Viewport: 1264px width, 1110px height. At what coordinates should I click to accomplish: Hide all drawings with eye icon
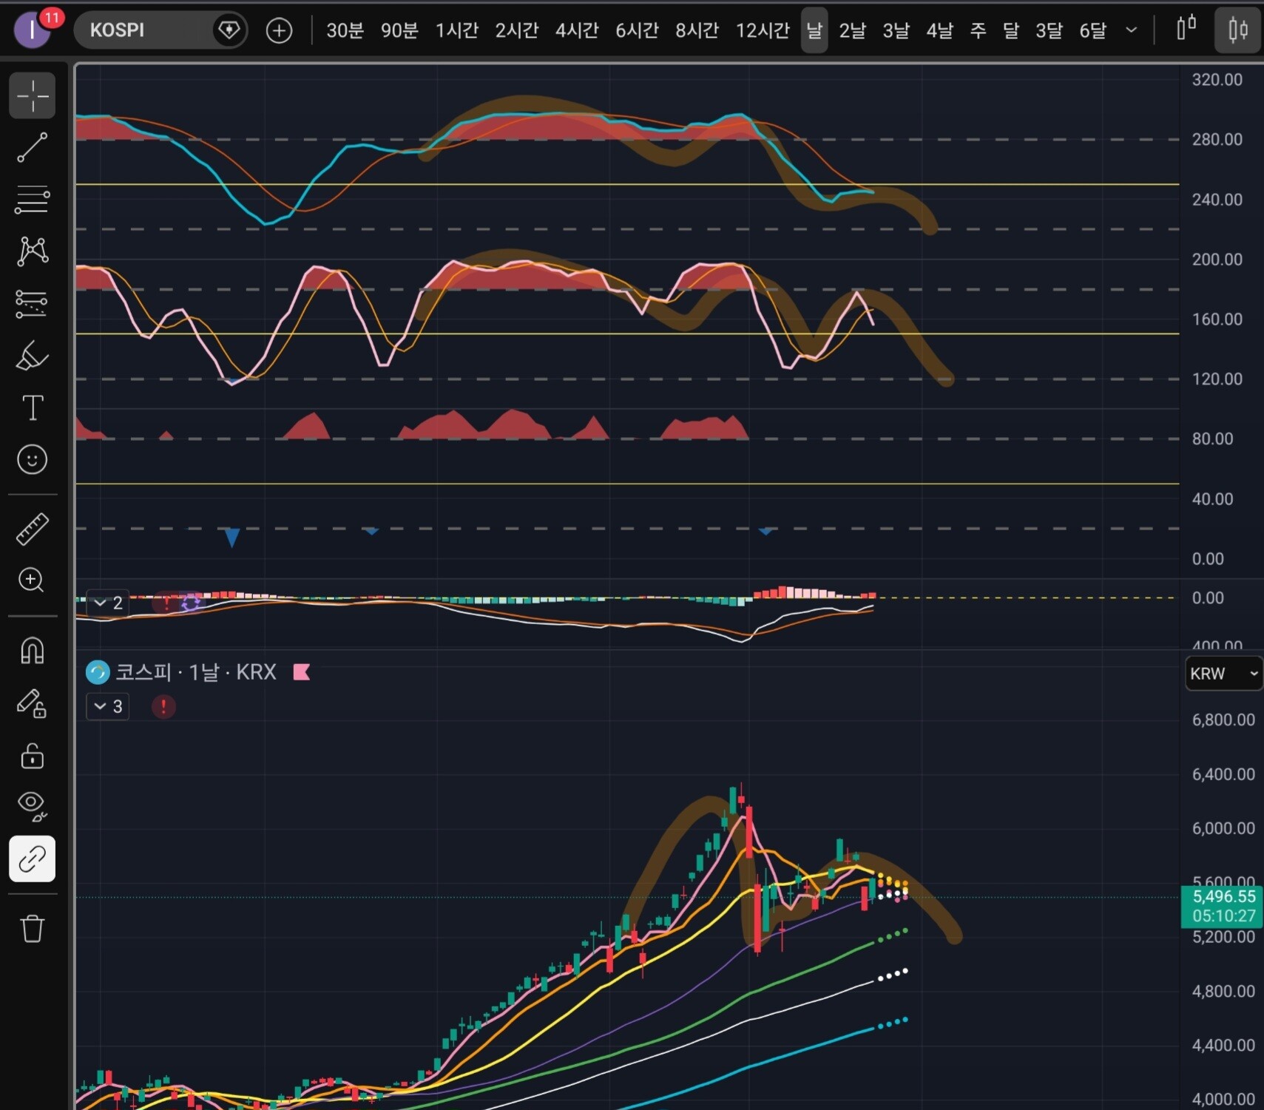(x=32, y=805)
